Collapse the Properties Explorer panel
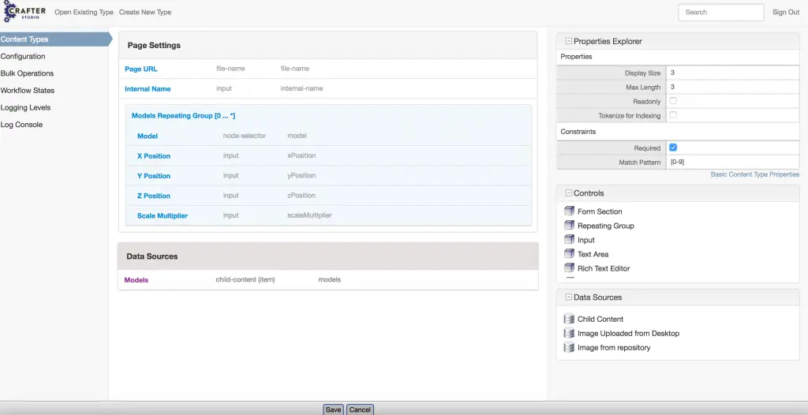This screenshot has height=415, width=808. (x=568, y=41)
